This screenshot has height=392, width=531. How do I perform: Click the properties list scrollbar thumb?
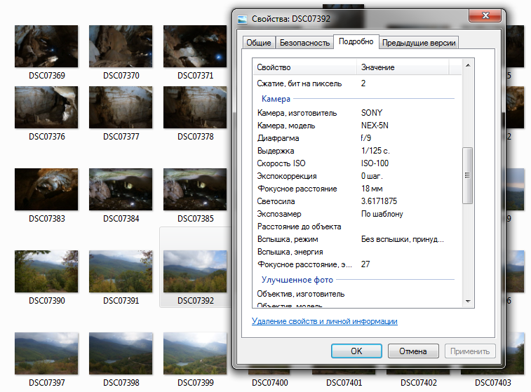(467, 175)
